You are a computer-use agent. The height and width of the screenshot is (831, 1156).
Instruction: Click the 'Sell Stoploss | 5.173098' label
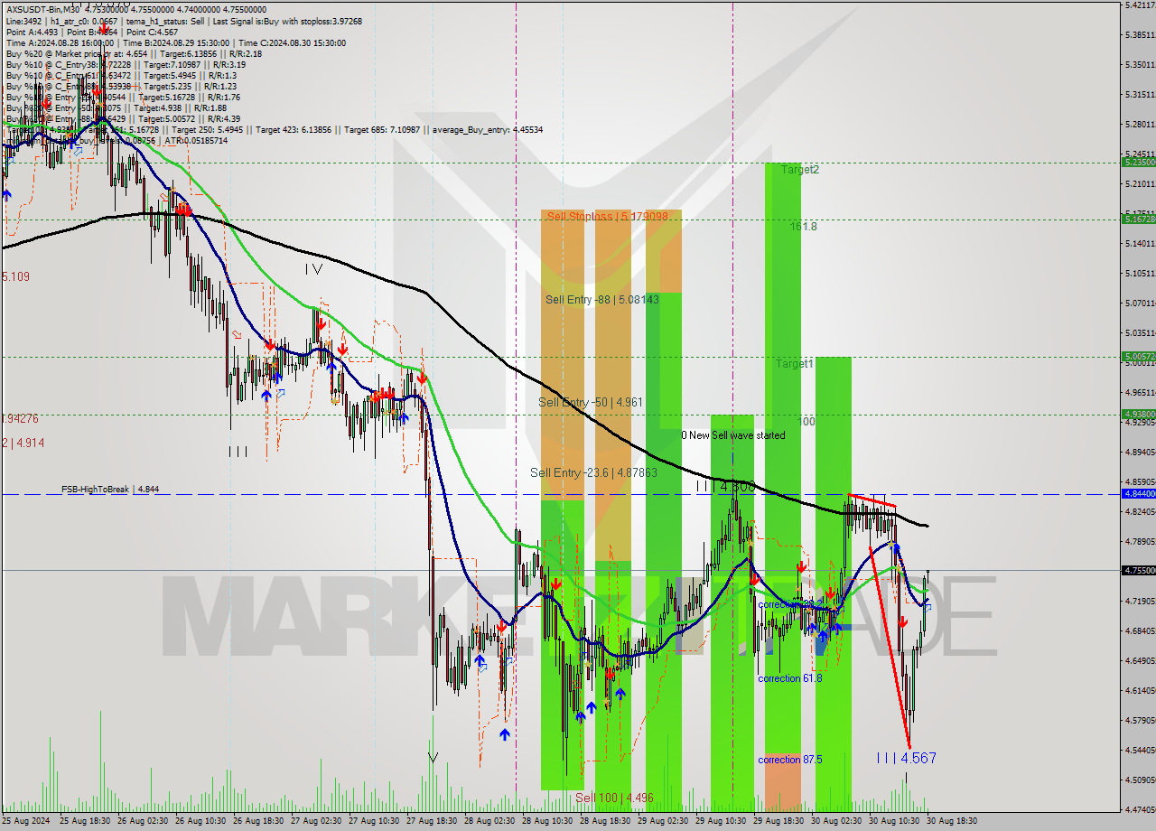[x=607, y=216]
